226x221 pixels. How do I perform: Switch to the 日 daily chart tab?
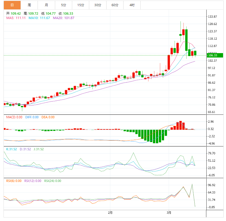[12, 5]
